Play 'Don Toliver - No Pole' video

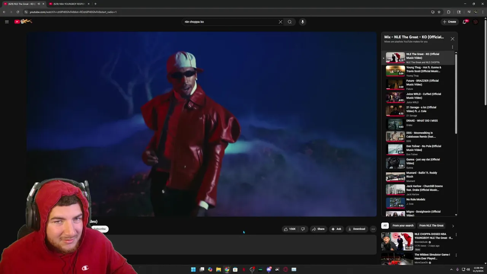(x=418, y=150)
